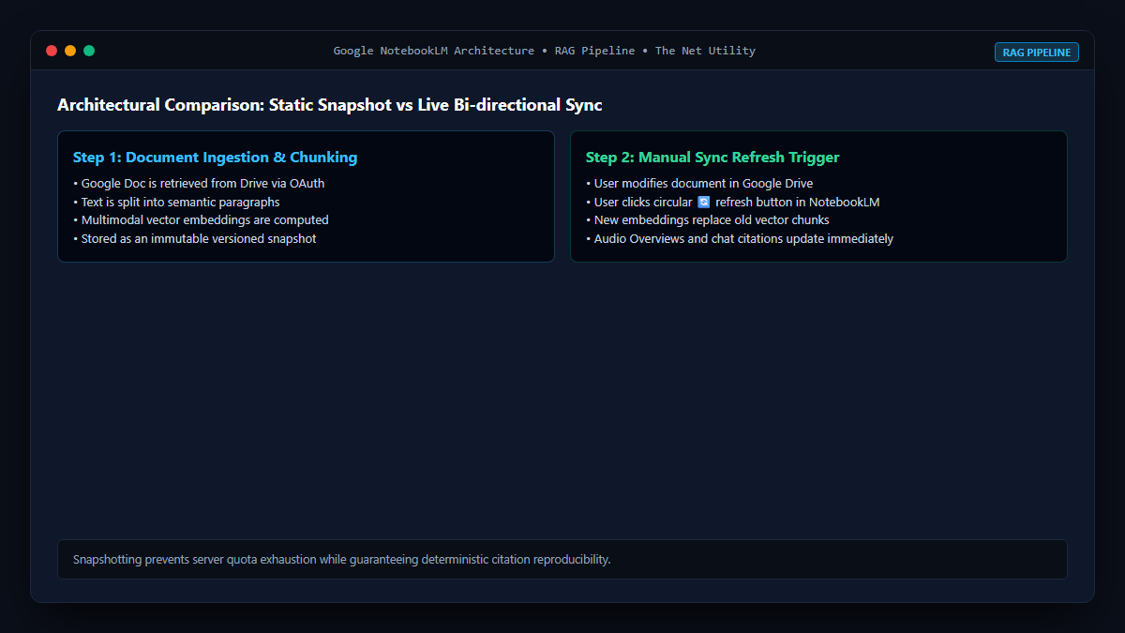Click the window title 'Google NotebookLM Architecture • RAG Pipeline • The Net Utility'
The height and width of the screenshot is (633, 1125).
pos(544,51)
